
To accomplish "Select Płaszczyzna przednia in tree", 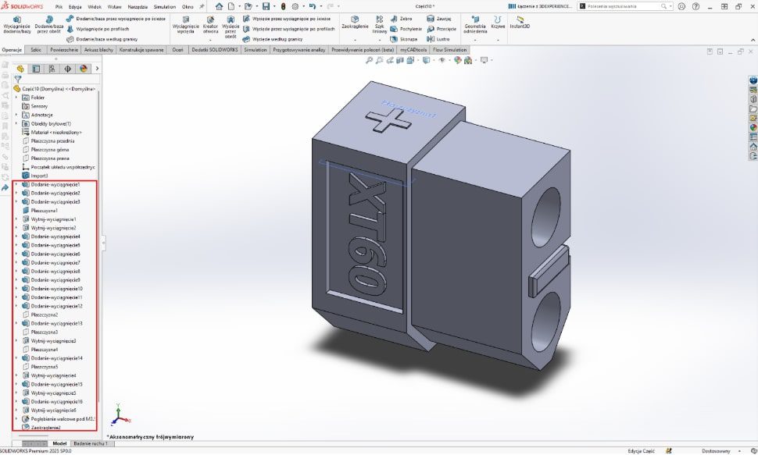I will tap(52, 141).
